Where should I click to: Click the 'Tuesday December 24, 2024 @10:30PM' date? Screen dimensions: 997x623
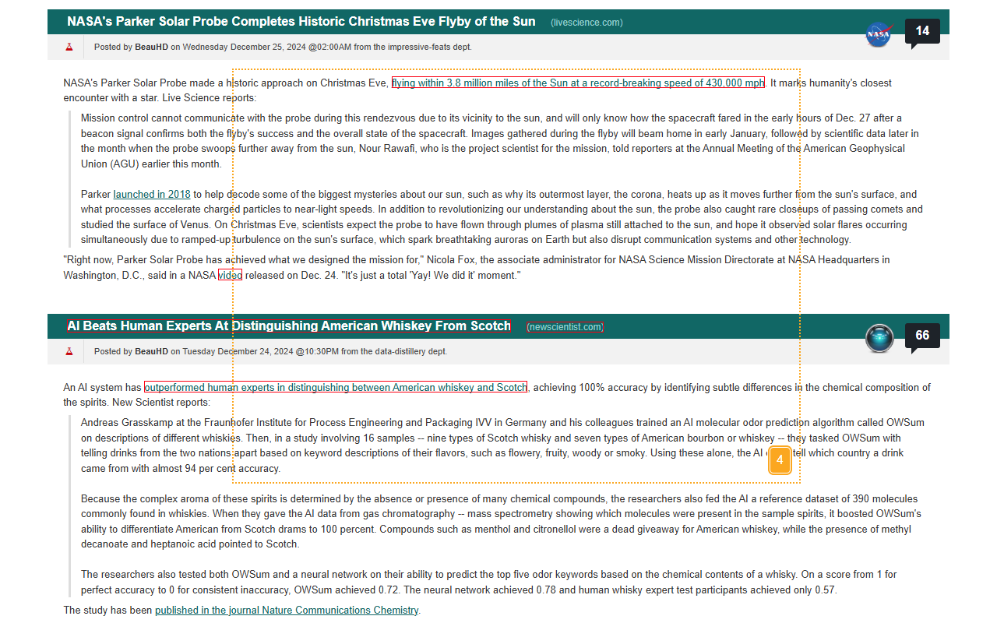point(260,351)
